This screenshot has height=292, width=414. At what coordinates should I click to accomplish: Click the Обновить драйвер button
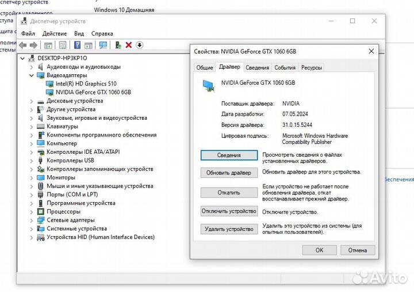229,173
